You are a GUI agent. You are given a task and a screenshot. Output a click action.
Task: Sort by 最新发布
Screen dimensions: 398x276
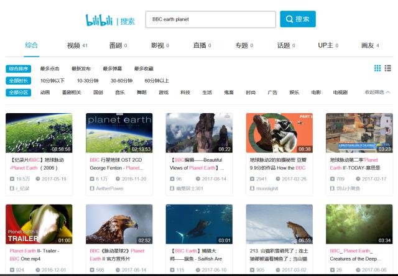[x=81, y=69]
